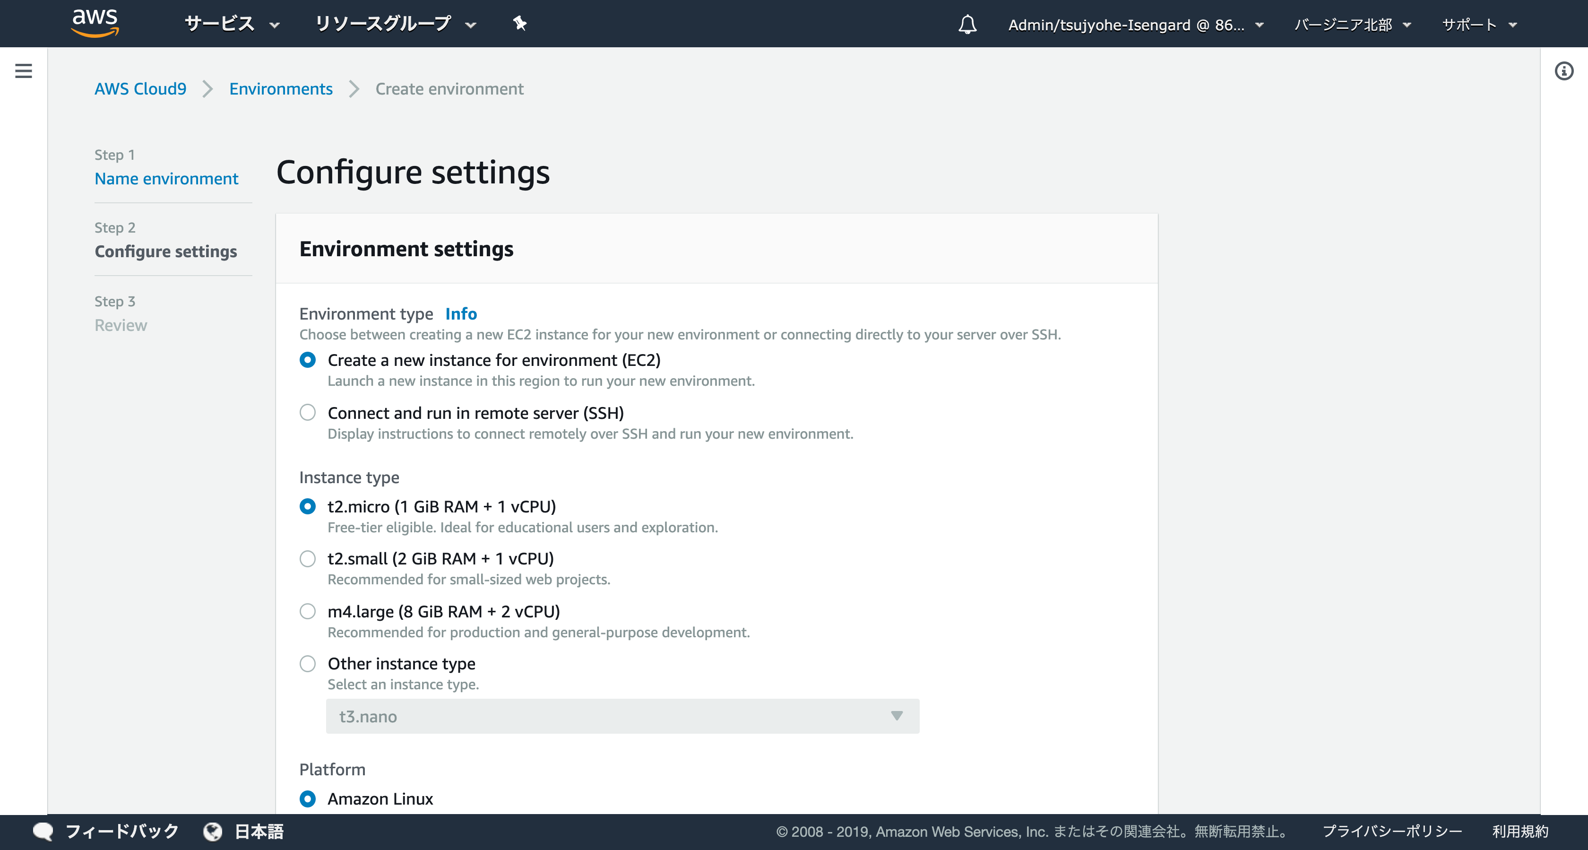Image resolution: width=1588 pixels, height=850 pixels.
Task: Change language via 日本語 footer button
Action: point(259,832)
